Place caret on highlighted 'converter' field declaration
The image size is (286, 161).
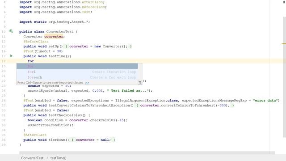54,37
